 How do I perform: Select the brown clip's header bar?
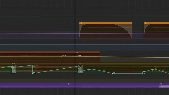pyautogui.click(x=50, y=52)
